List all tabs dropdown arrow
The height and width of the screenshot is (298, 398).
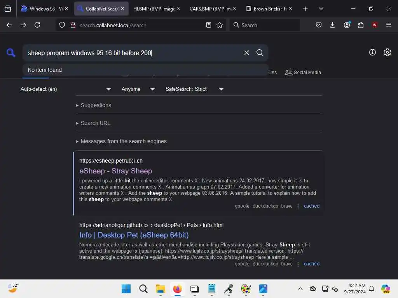click(x=321, y=9)
